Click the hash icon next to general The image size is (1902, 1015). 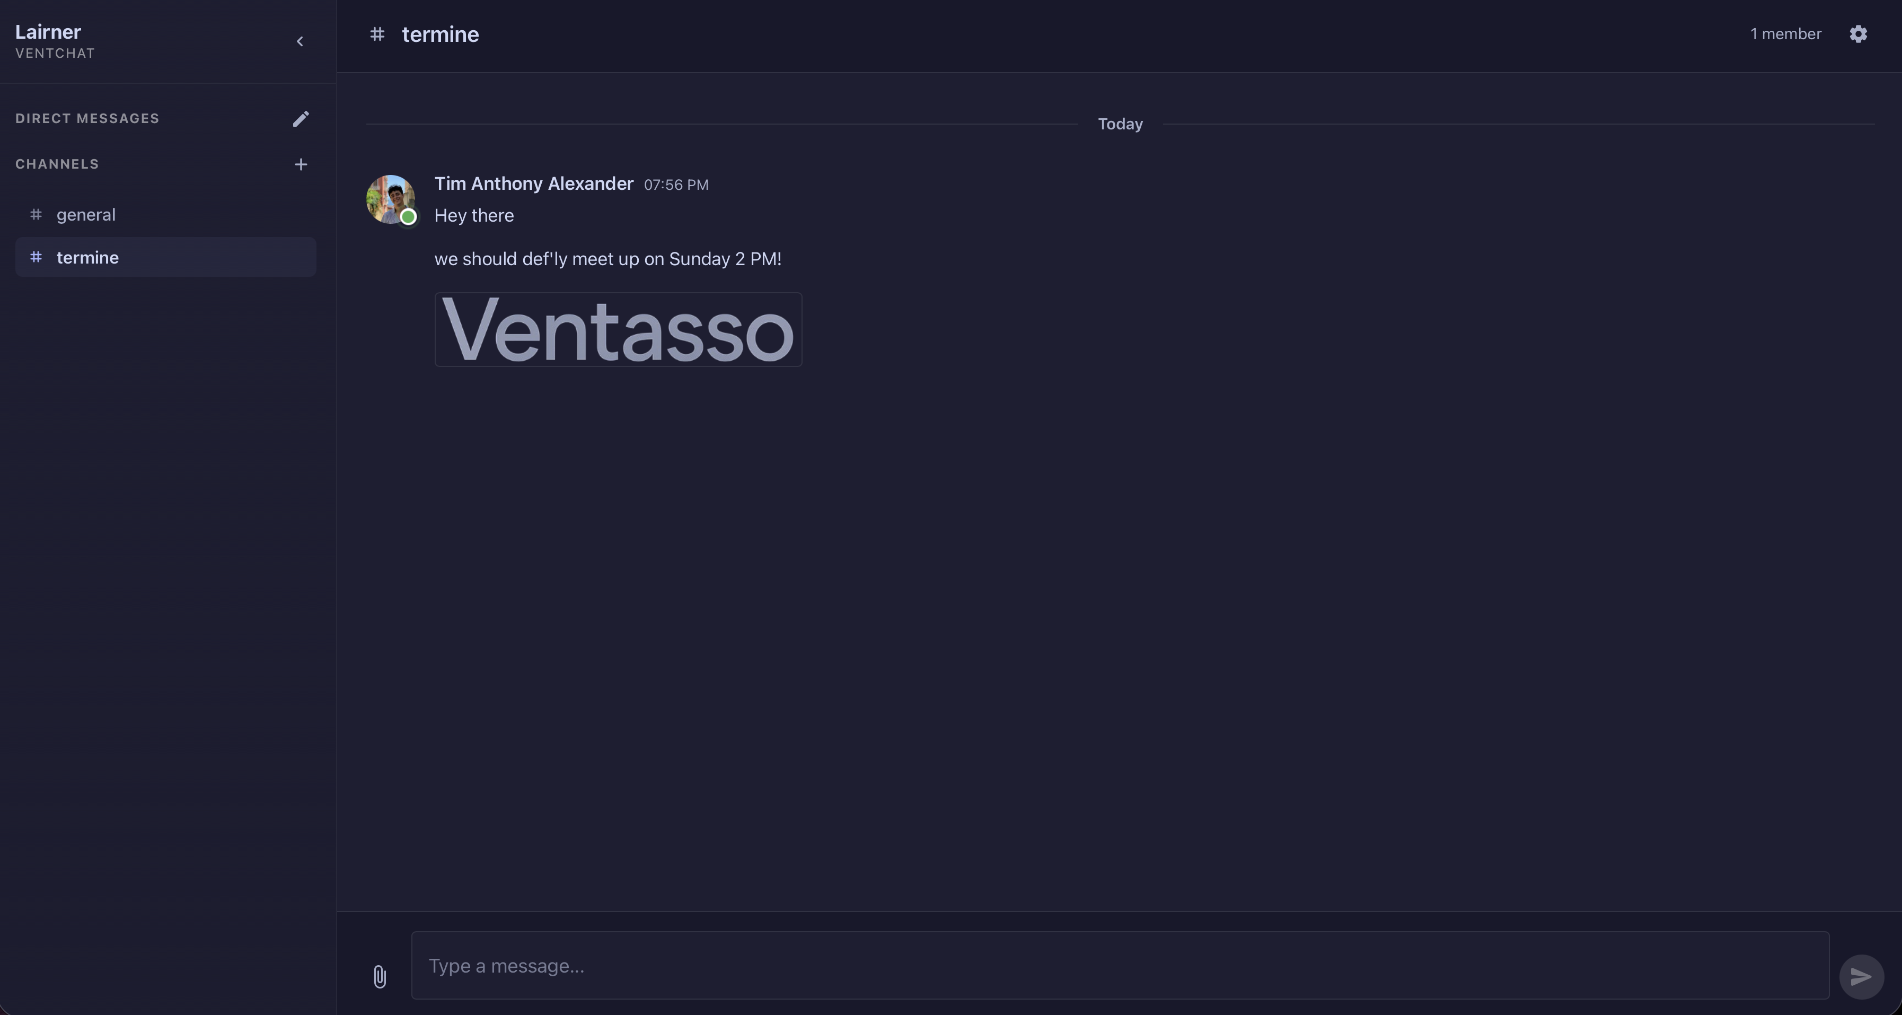36,214
